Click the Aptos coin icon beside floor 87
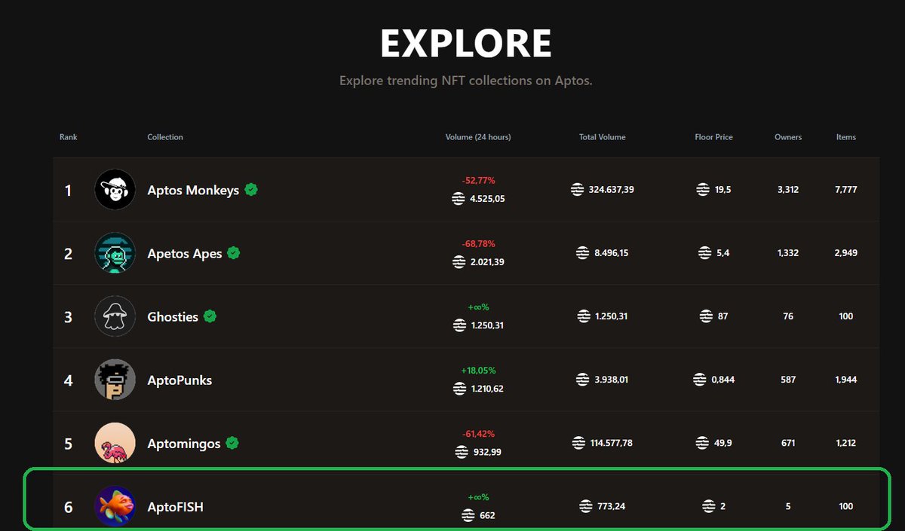This screenshot has width=905, height=531. coord(707,316)
